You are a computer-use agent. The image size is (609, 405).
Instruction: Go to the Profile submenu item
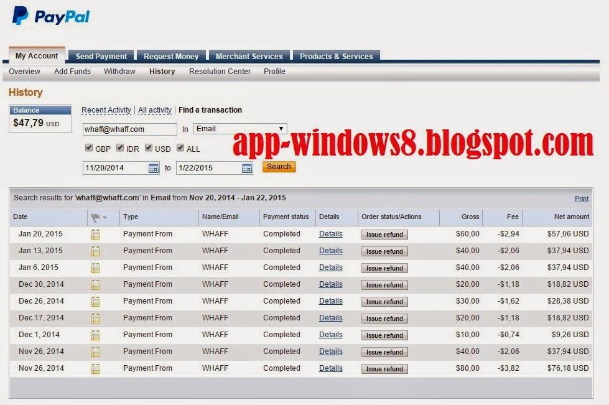coord(274,72)
